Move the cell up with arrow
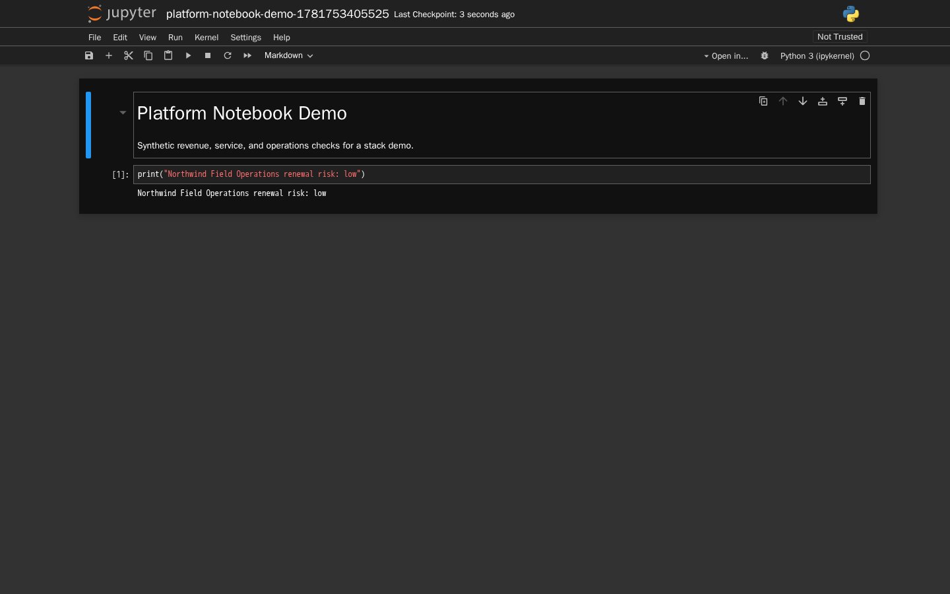This screenshot has width=950, height=594. [783, 101]
